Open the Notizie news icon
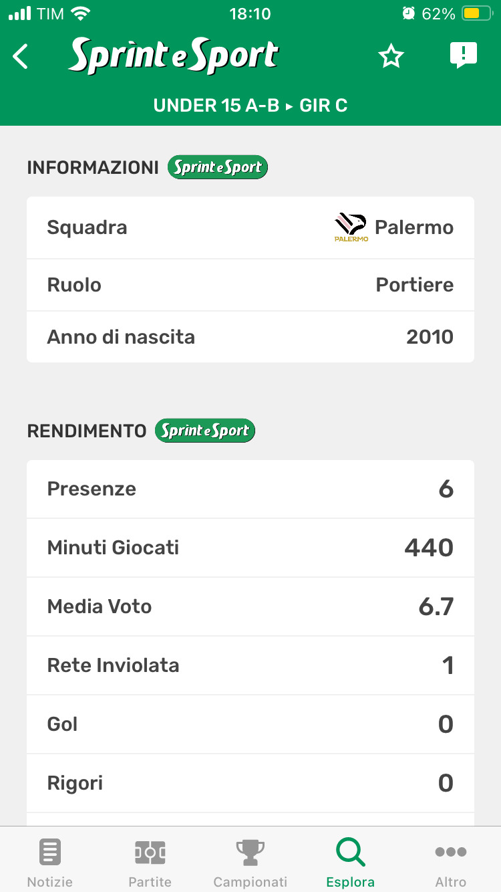This screenshot has height=892, width=501. tap(50, 852)
